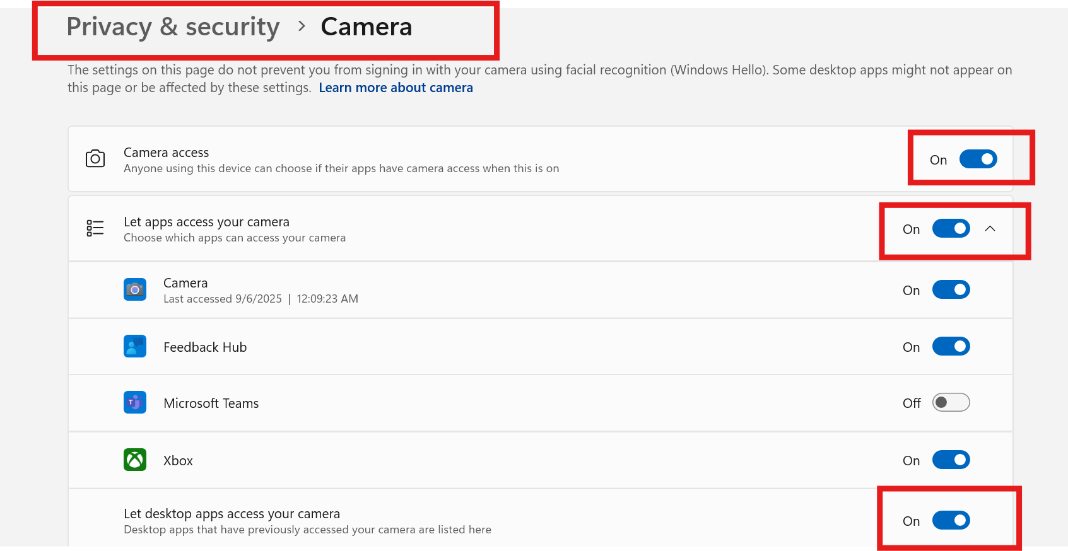
Task: Click the Xbox app icon
Action: pos(135,460)
